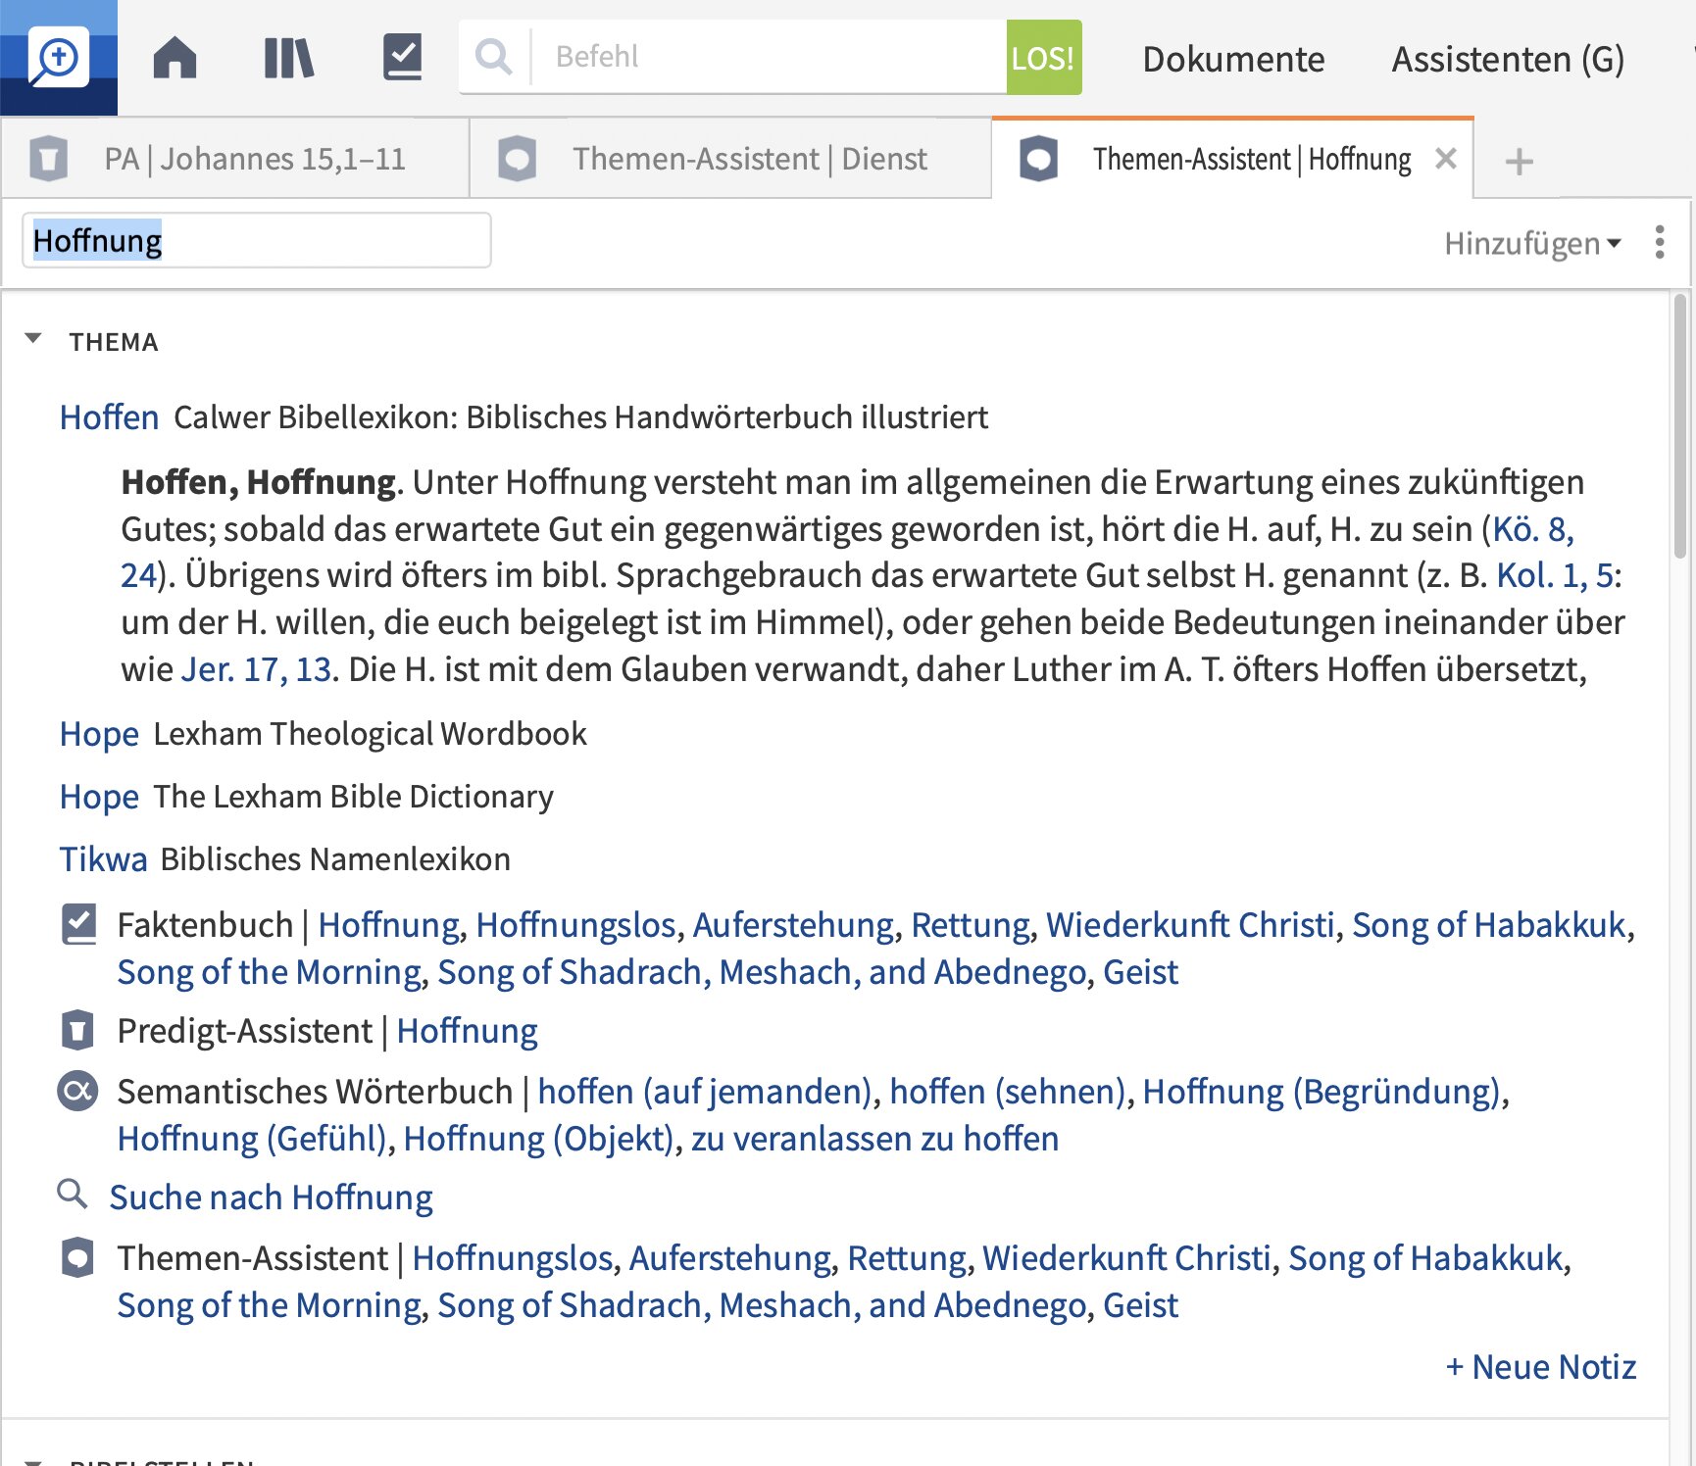Open the Kol. 1, 5 reference link
Viewport: 1696px width, 1466px height.
(1554, 575)
